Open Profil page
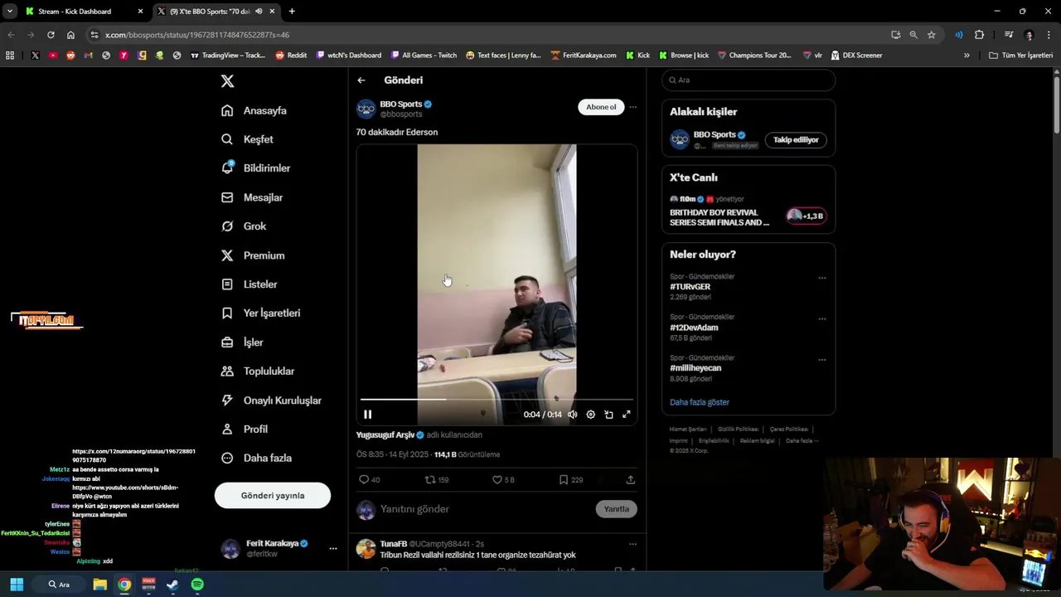1061x597 pixels. pyautogui.click(x=245, y=430)
